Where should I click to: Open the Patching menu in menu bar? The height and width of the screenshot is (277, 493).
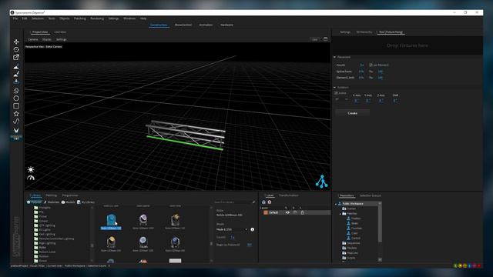pyautogui.click(x=80, y=18)
